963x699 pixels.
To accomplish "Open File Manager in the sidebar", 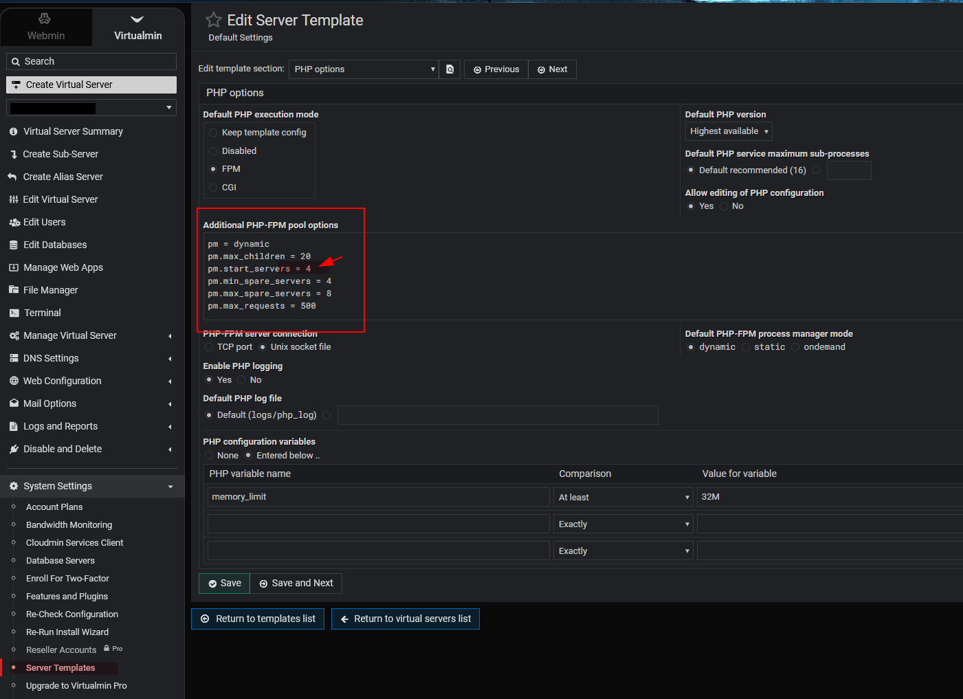I will (50, 290).
